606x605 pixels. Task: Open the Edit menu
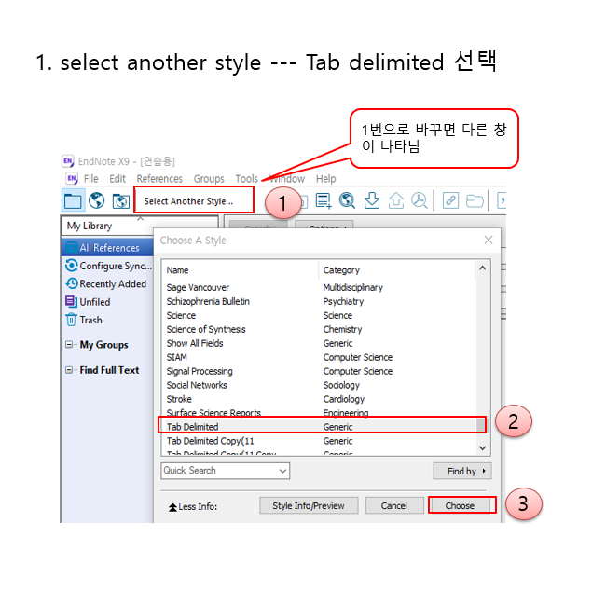tap(117, 179)
